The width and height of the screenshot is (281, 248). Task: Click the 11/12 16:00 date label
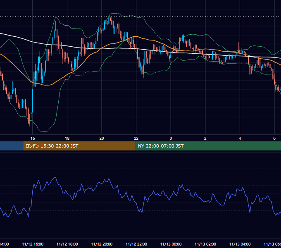(33, 244)
